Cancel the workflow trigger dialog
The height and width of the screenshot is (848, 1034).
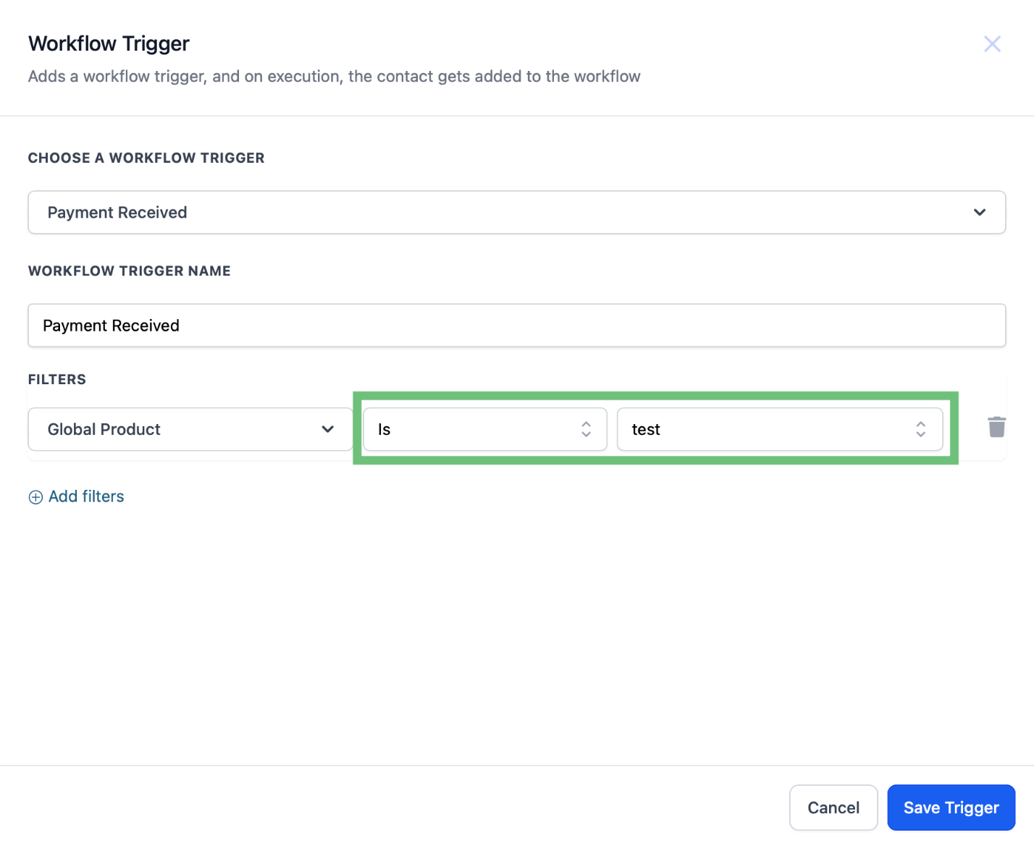tap(833, 807)
